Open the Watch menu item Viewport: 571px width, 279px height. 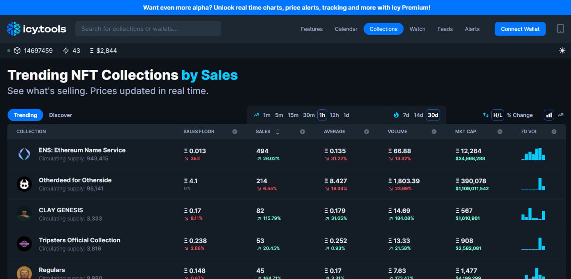(x=417, y=29)
